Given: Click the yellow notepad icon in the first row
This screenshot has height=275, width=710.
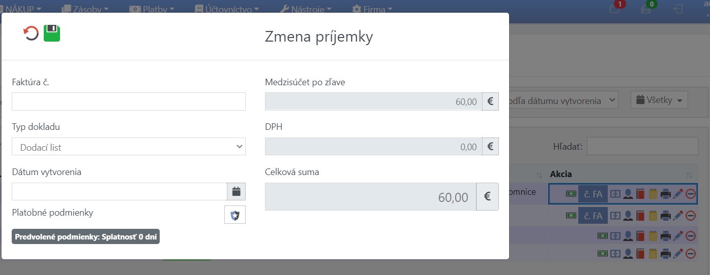Looking at the screenshot, I should (653, 194).
